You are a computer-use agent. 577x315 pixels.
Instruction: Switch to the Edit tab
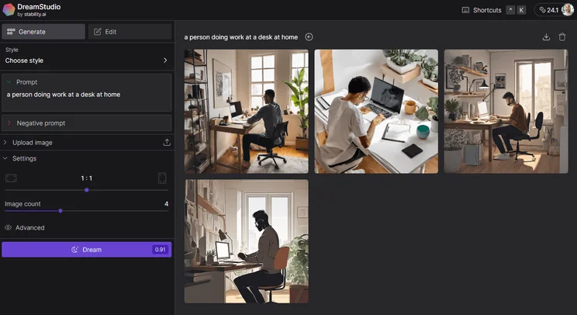point(130,32)
